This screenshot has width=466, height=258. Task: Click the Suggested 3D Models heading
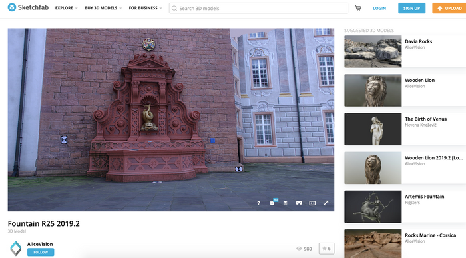point(369,31)
